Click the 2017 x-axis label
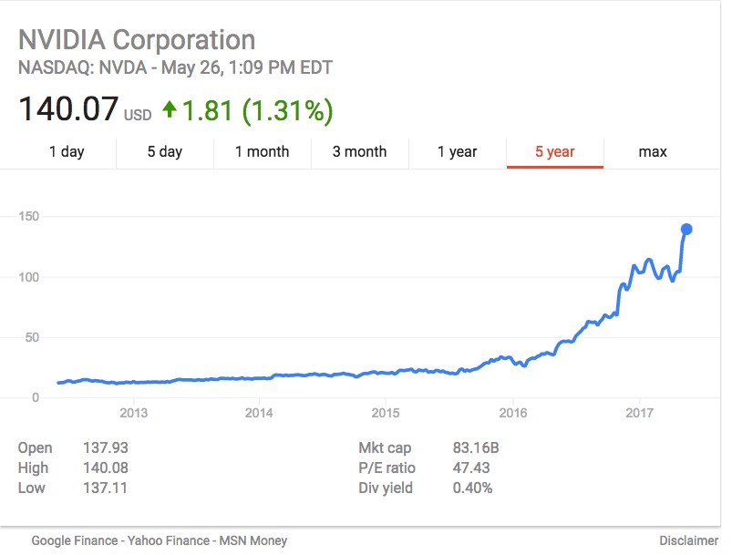The image size is (732, 555). 639,413
